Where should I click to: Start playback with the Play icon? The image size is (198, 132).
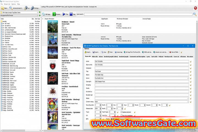point(64,14)
